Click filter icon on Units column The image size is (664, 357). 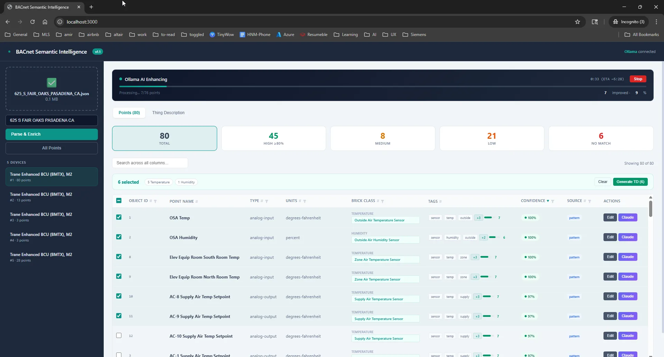point(305,201)
